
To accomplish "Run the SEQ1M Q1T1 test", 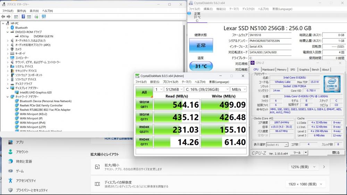I will [144, 117].
